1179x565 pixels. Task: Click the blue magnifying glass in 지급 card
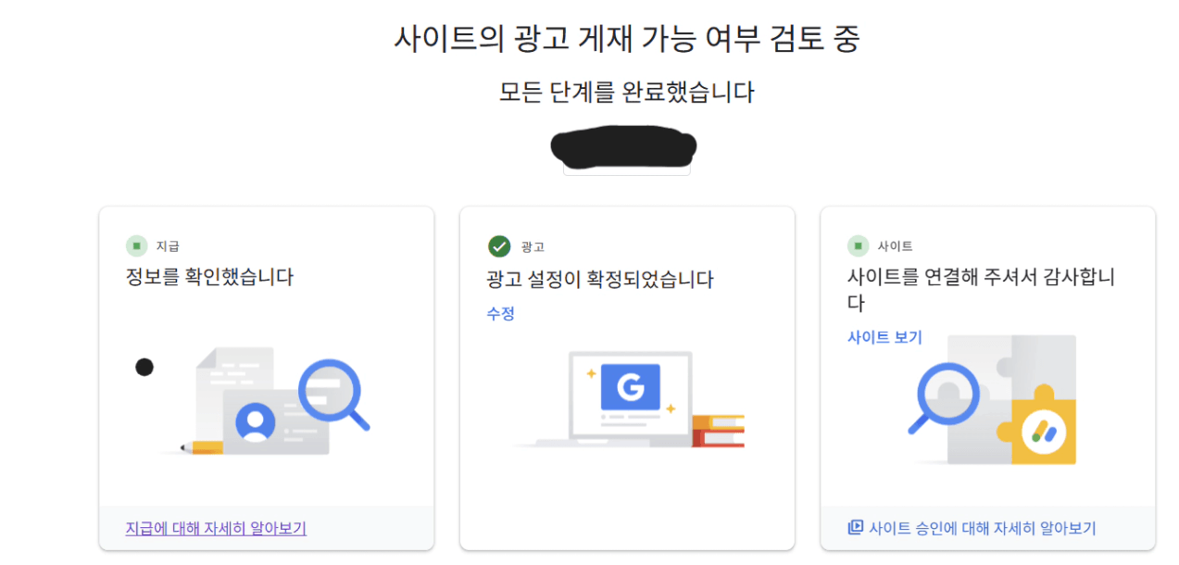pos(331,393)
